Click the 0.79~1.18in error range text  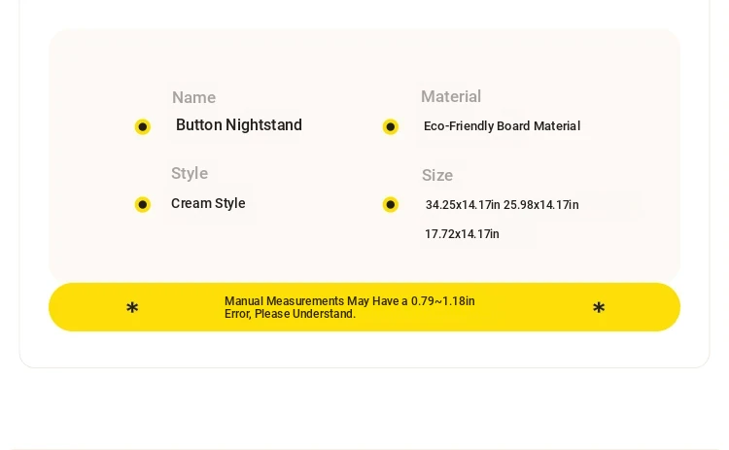click(x=443, y=301)
